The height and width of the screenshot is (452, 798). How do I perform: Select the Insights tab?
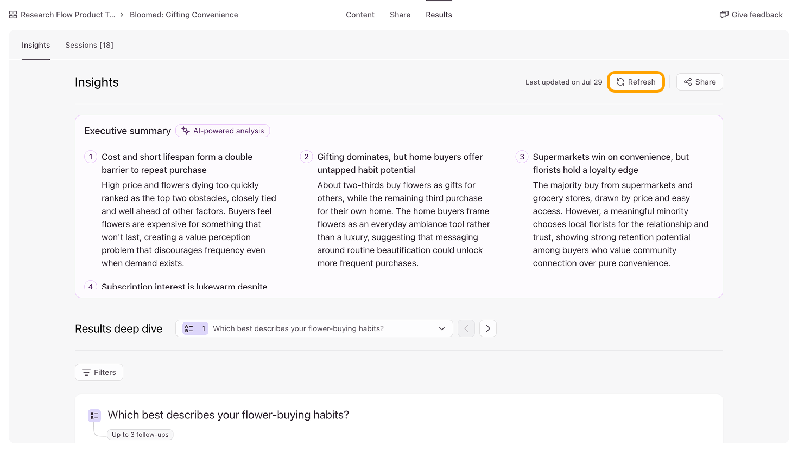click(x=36, y=45)
